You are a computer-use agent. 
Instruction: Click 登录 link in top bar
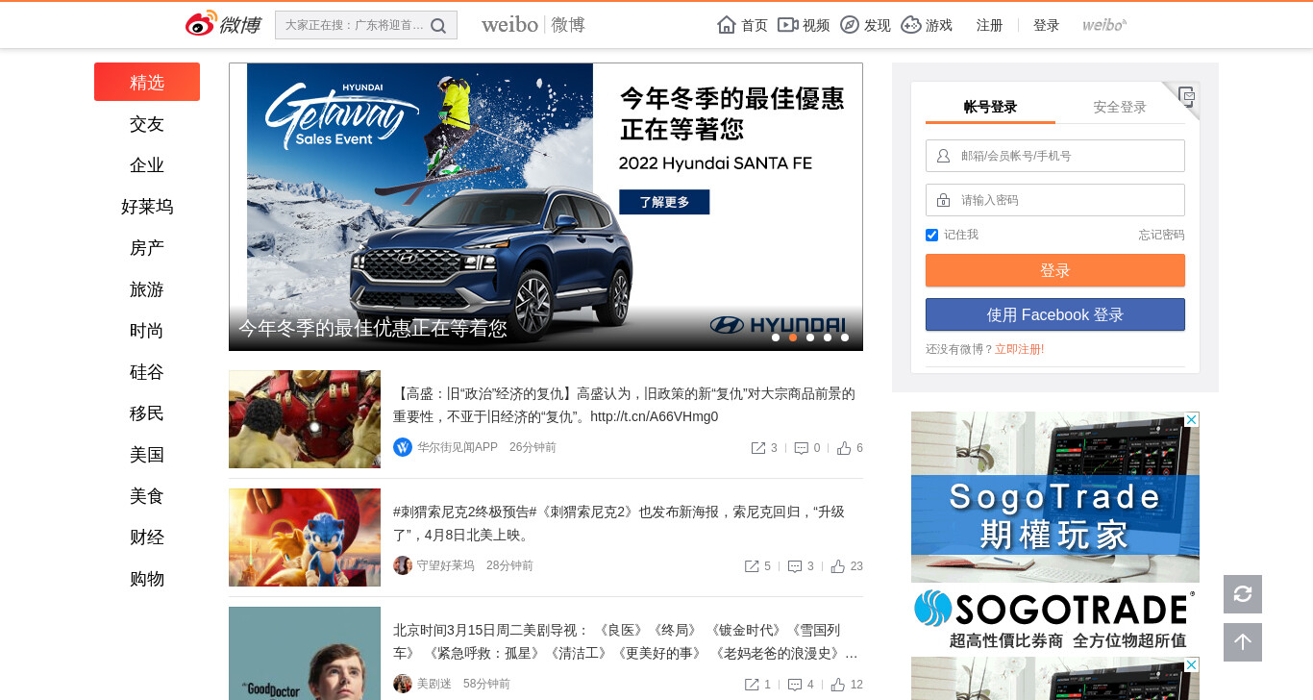point(1046,25)
